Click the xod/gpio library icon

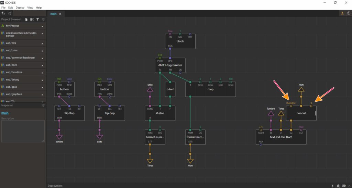click(x=3, y=87)
